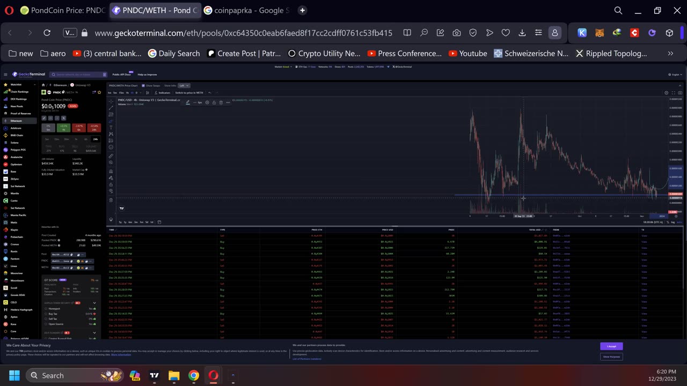This screenshot has width=687, height=386.
Task: Select the crosshair cursor tool
Action: [111, 101]
